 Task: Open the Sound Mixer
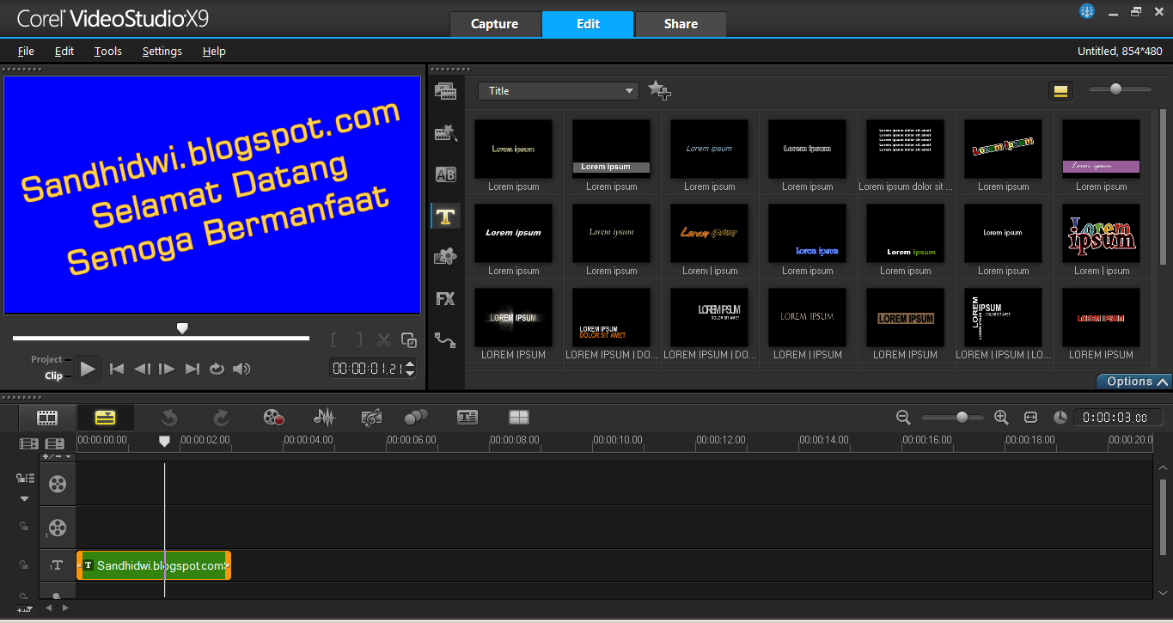(324, 417)
